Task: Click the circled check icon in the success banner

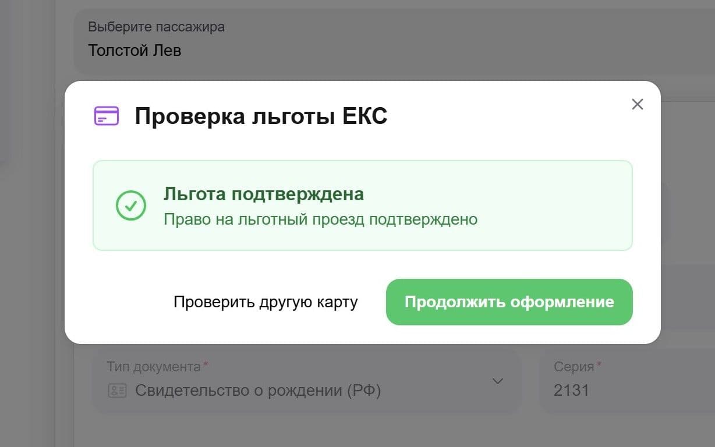Action: (x=130, y=205)
